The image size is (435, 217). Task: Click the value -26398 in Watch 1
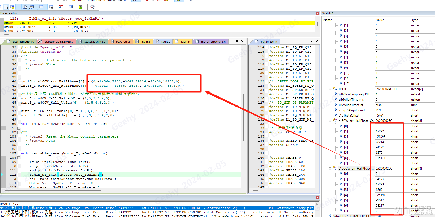click(380, 137)
